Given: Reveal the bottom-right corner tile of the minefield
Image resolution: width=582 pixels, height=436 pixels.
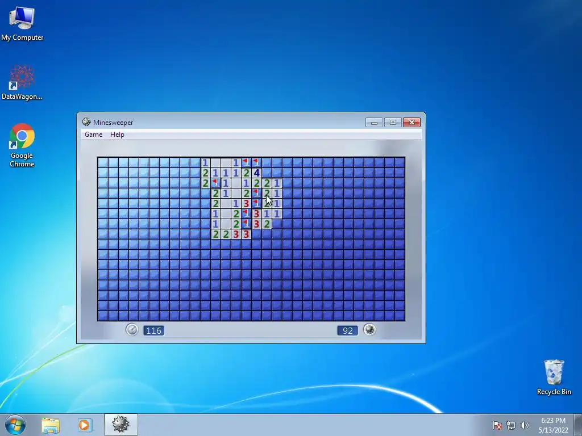Looking at the screenshot, I should coord(400,316).
